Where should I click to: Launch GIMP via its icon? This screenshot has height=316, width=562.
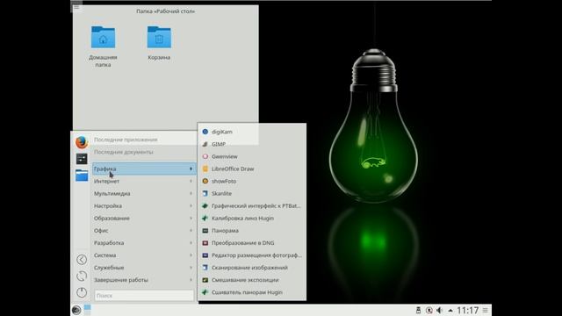[x=205, y=144]
